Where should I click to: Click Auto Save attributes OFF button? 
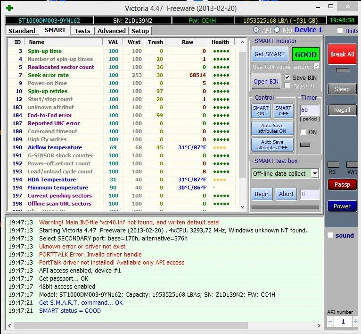(272, 145)
